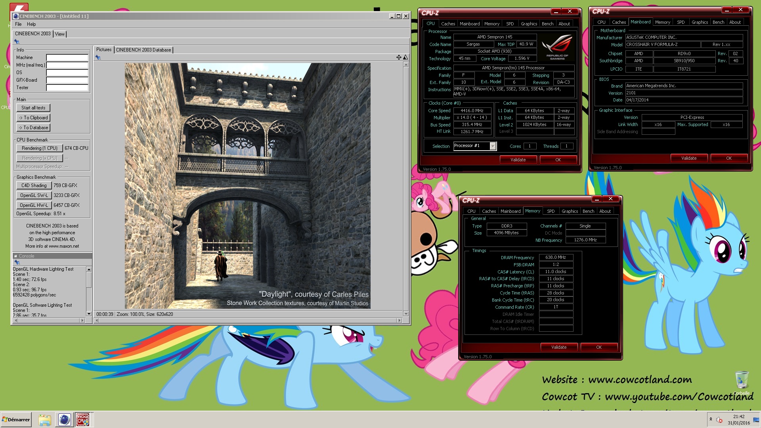Run the OpenGL HW-L test
The height and width of the screenshot is (428, 761).
34,205
